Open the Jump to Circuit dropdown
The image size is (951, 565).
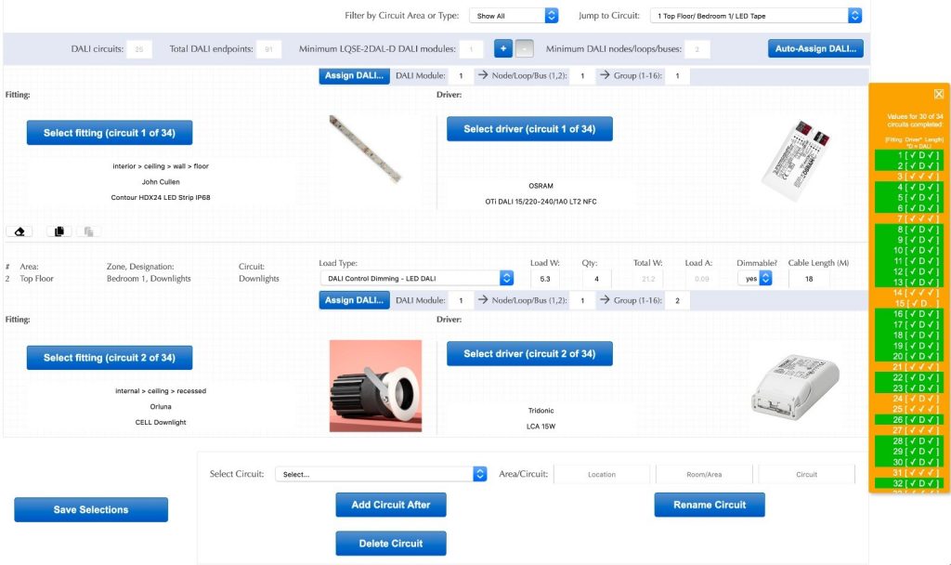(x=757, y=16)
